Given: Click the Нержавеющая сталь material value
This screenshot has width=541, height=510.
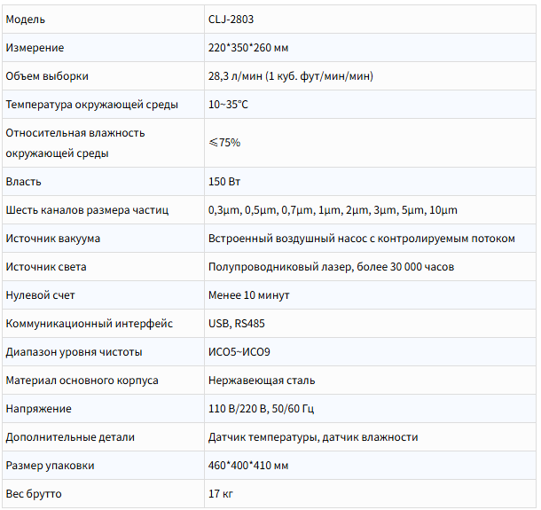Looking at the screenshot, I should pos(262,381).
